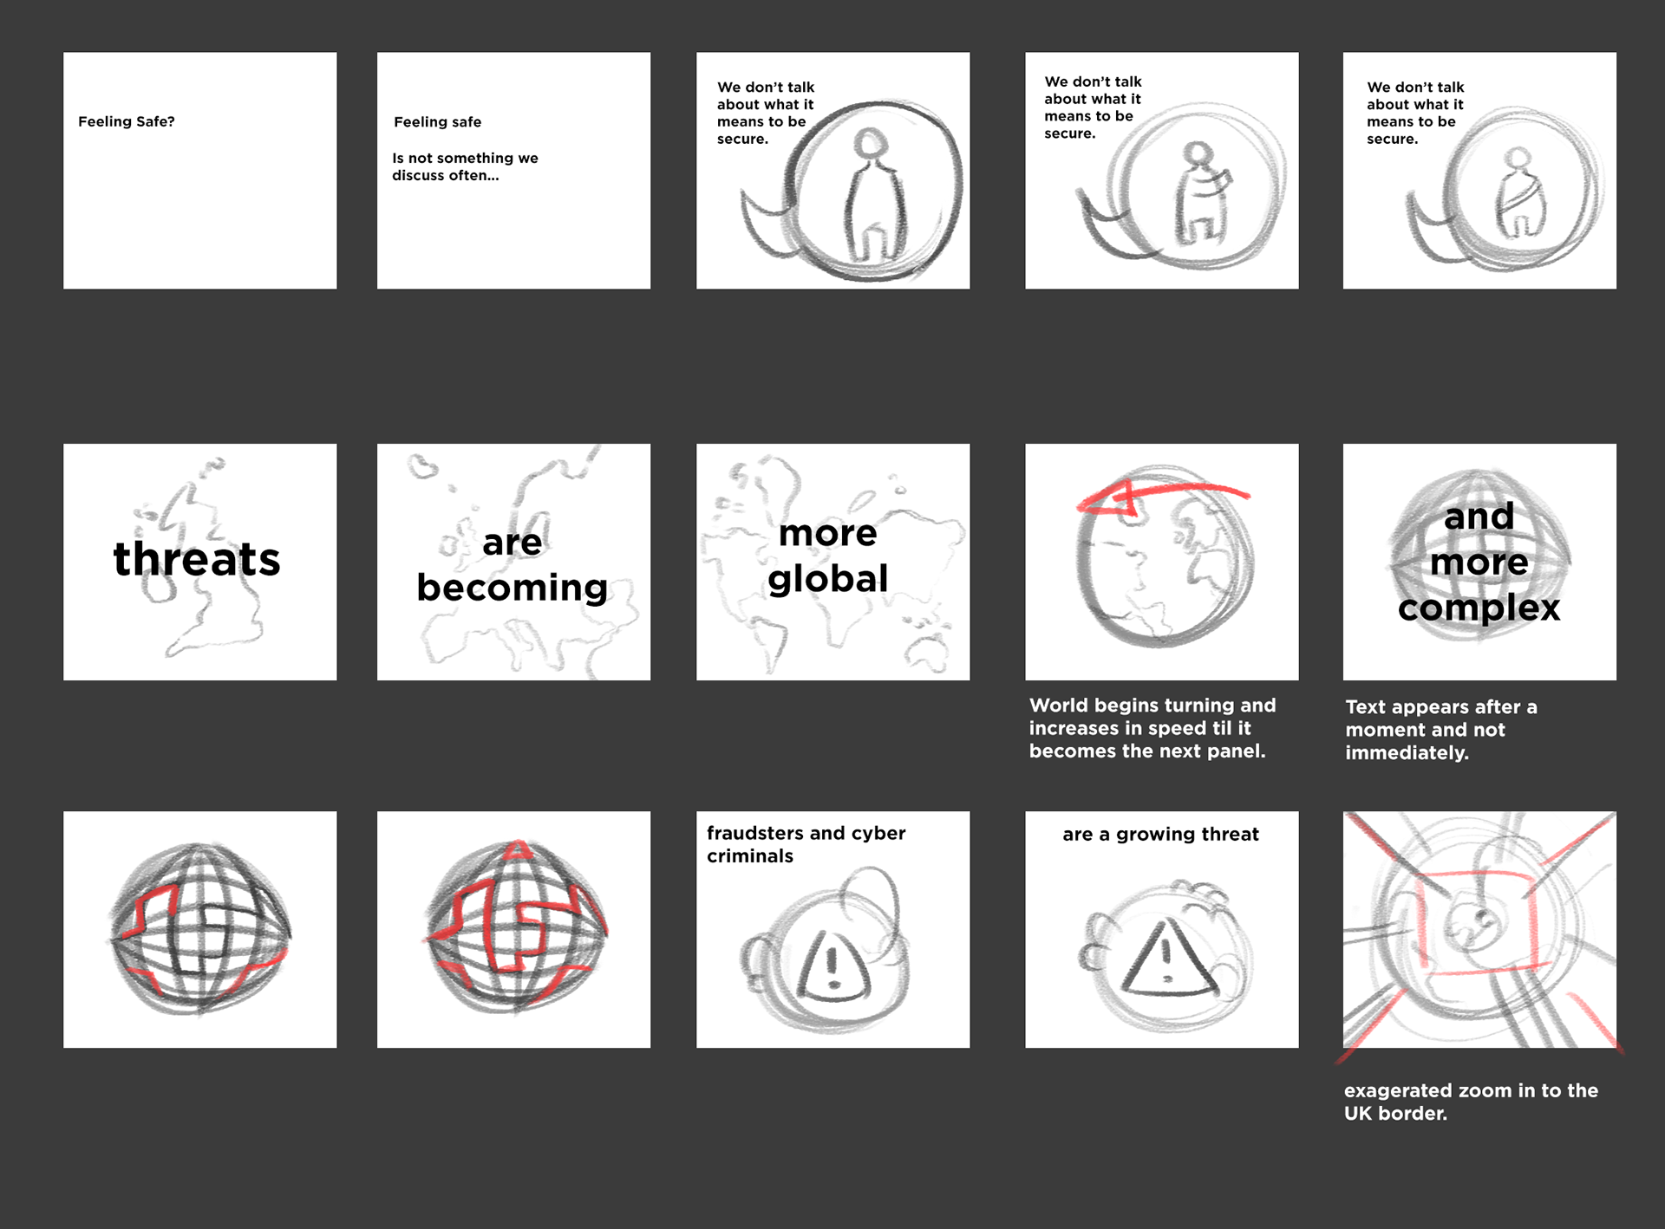Select the 'more global' world map panel
Screen dimensions: 1665x1229
click(x=832, y=562)
